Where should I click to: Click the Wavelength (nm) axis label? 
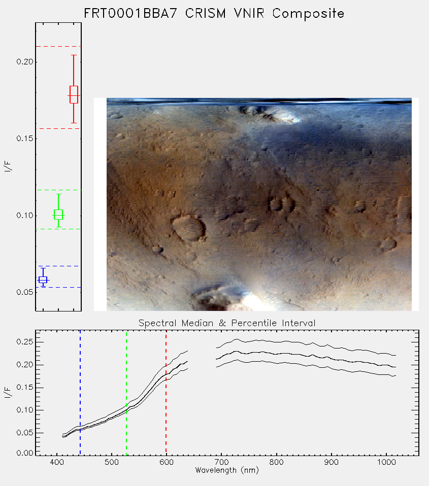click(x=227, y=470)
